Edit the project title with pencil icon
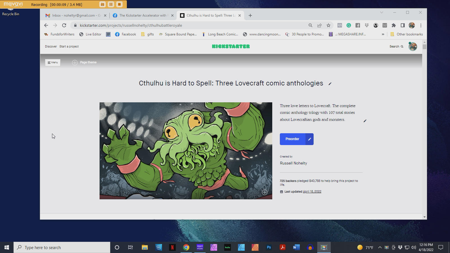The height and width of the screenshot is (253, 450). tap(330, 83)
